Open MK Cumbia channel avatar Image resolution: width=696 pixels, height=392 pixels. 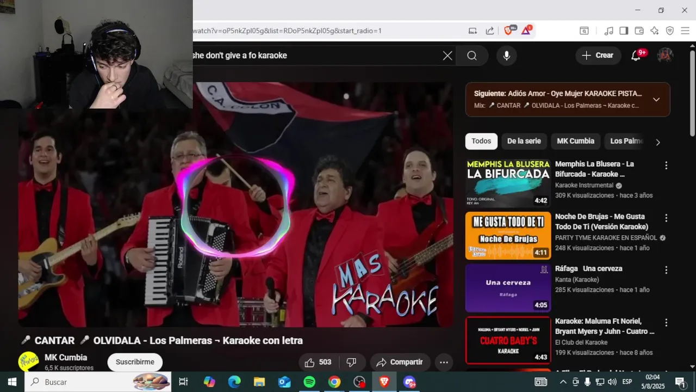tap(29, 362)
